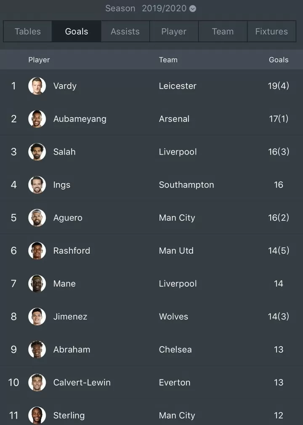Screen dimensions: 303x425
Task: Sort by the Goals column header
Action: 278,60
